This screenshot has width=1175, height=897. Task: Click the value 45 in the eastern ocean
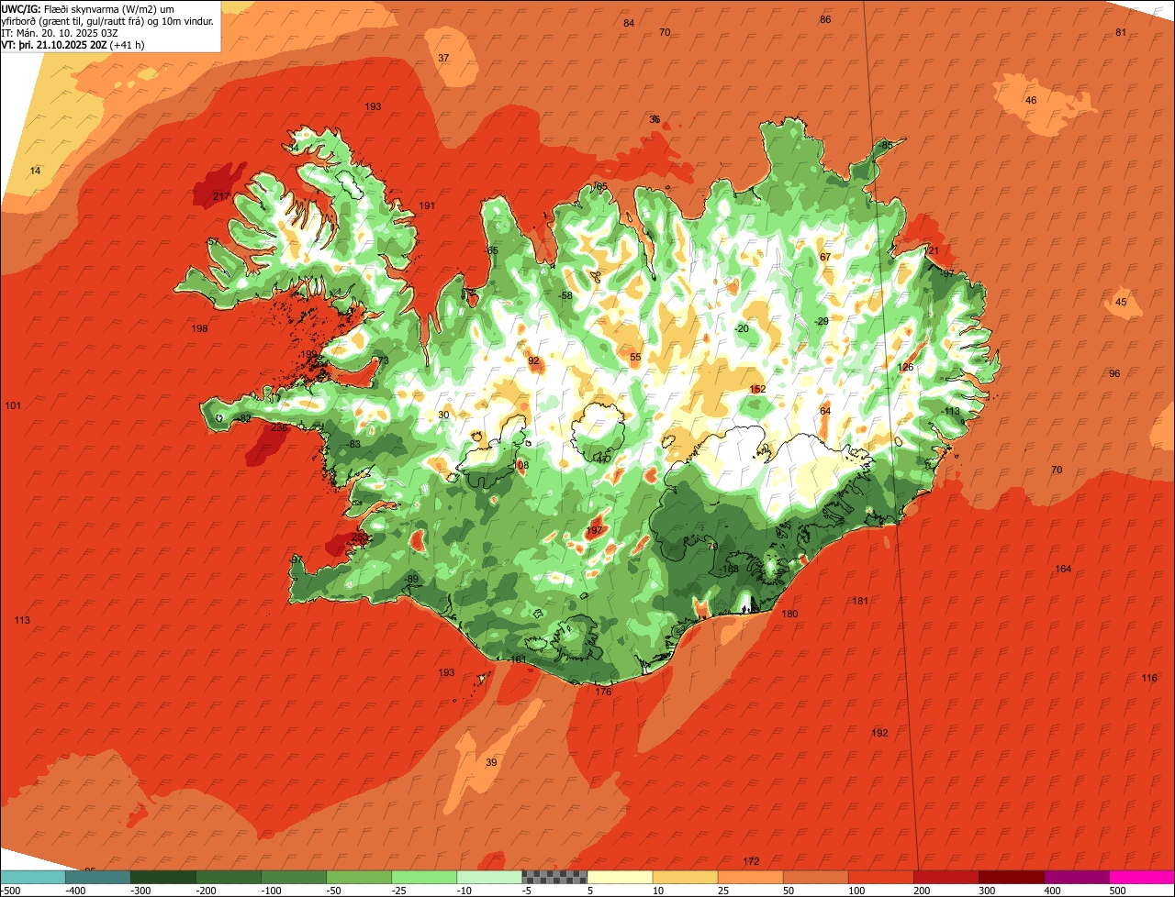click(1121, 302)
